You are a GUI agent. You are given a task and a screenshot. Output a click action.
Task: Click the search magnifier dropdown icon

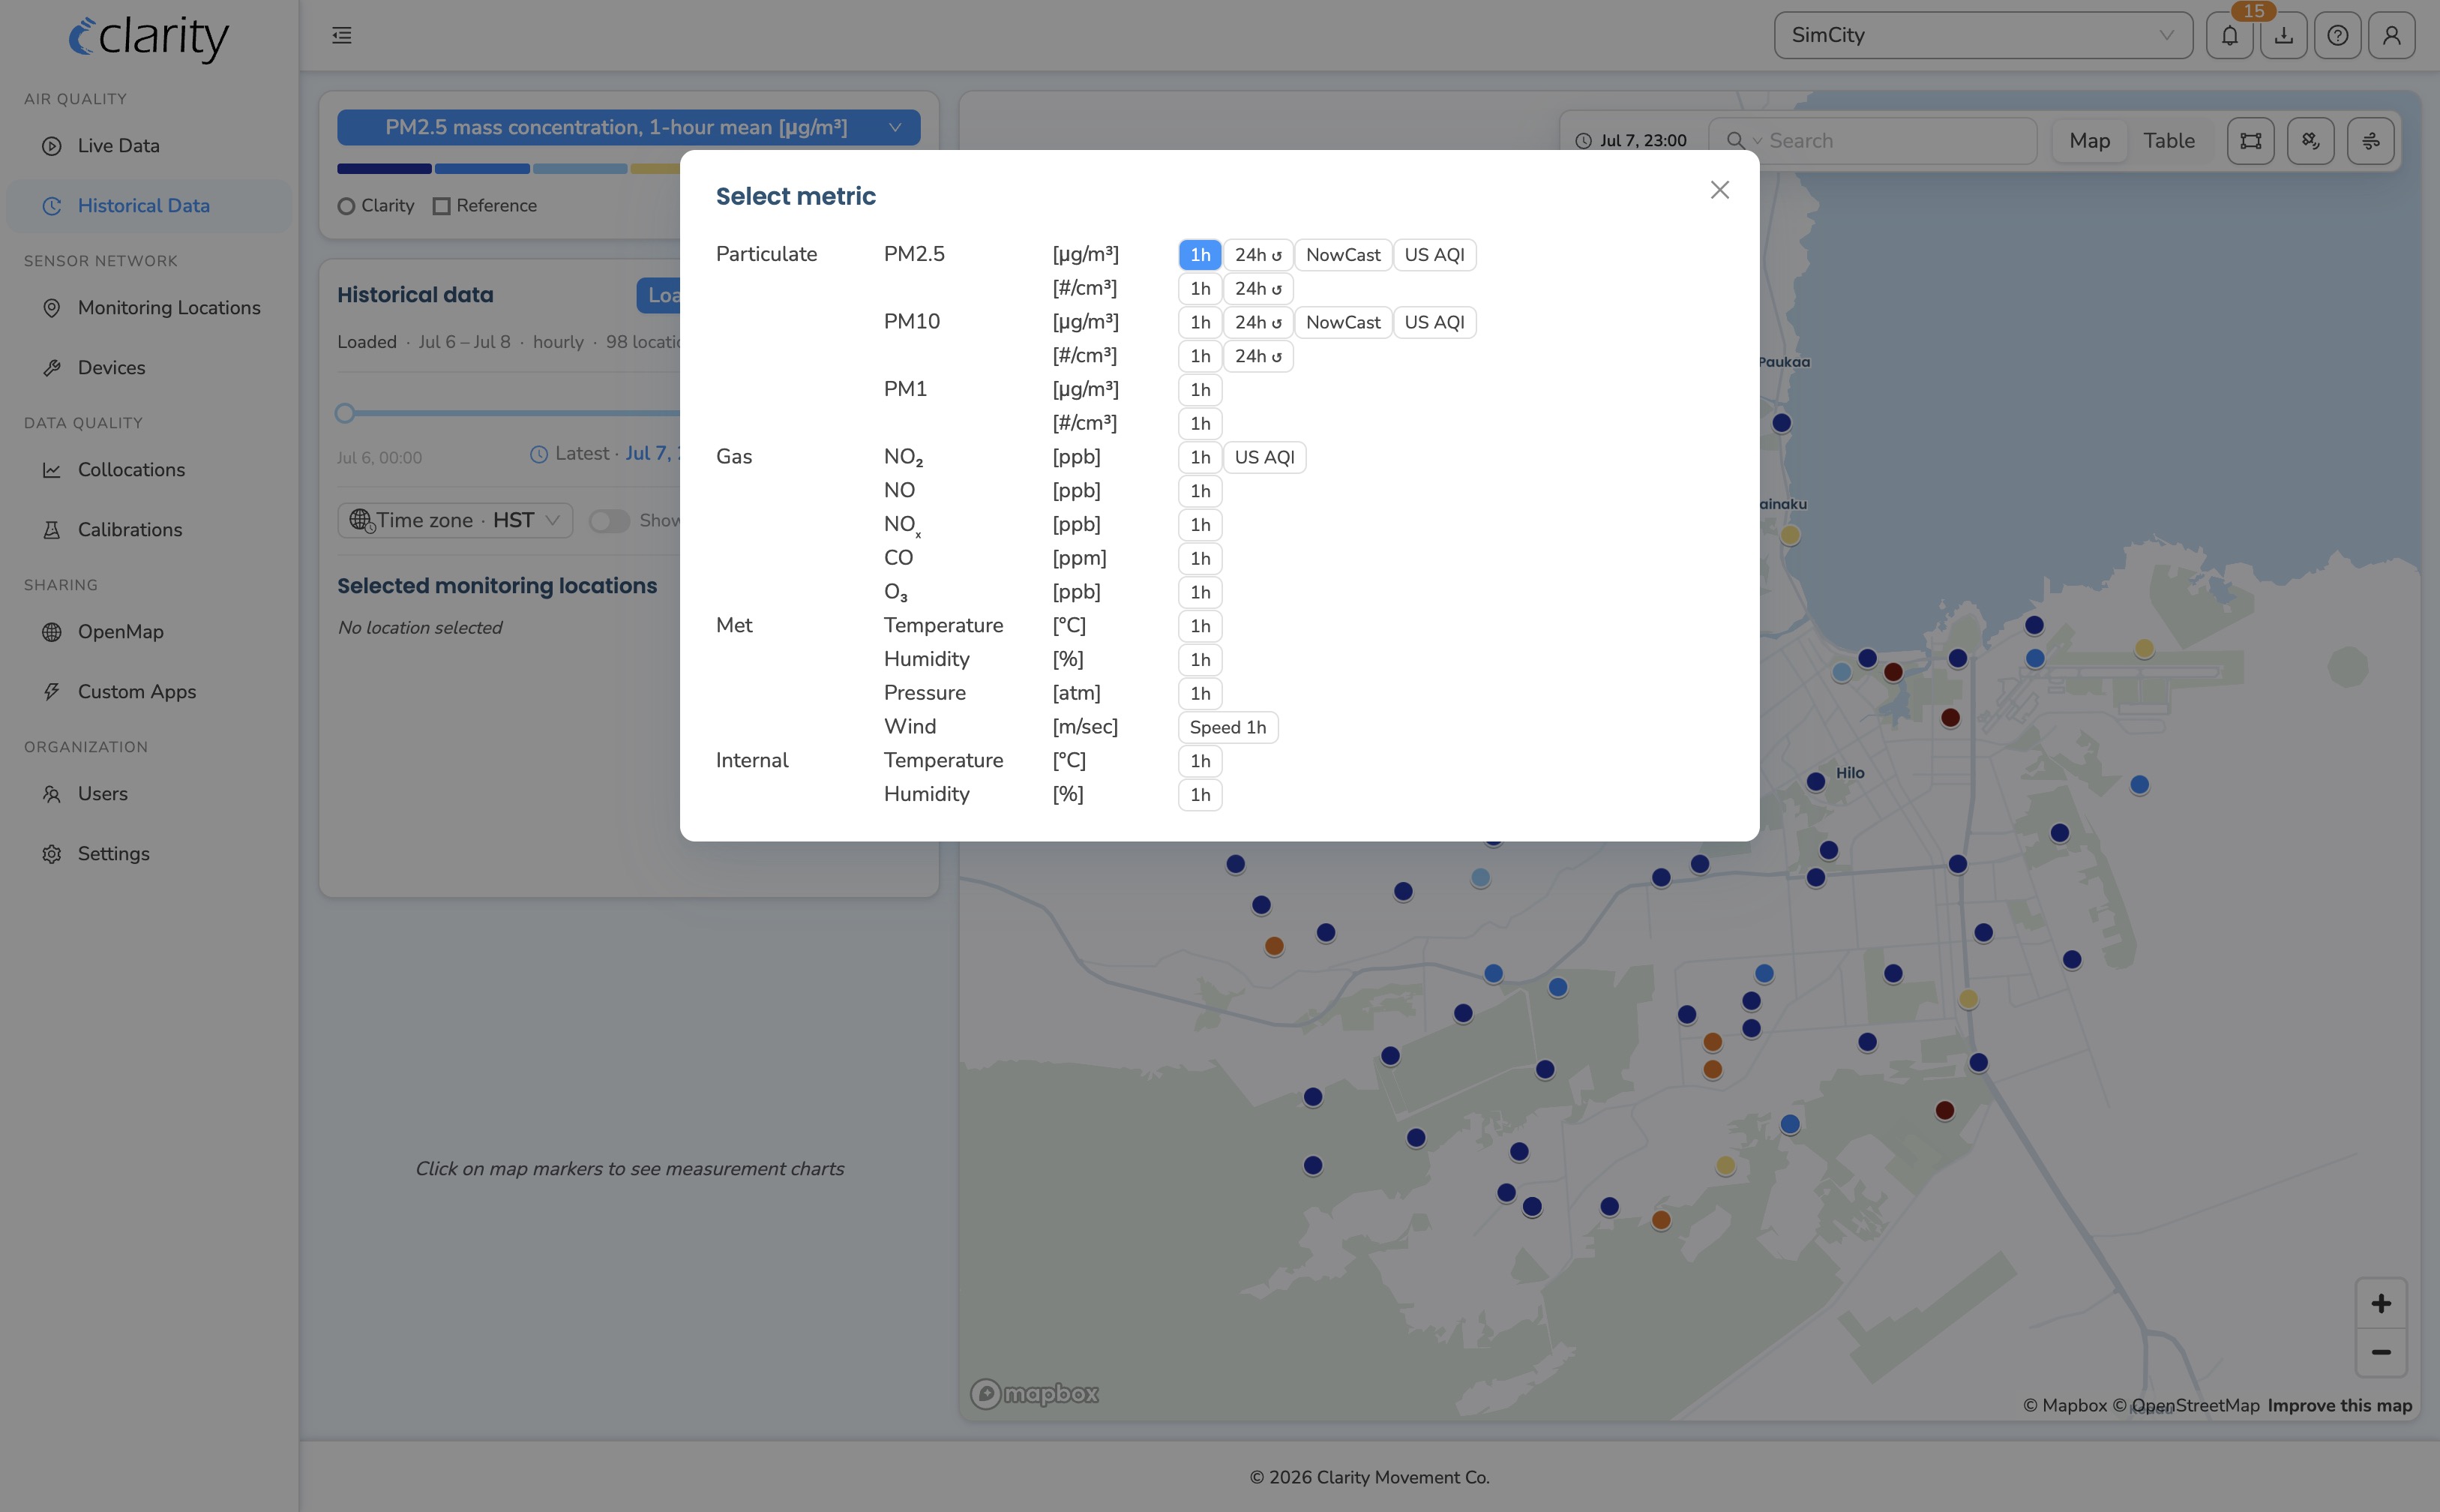point(1743,141)
